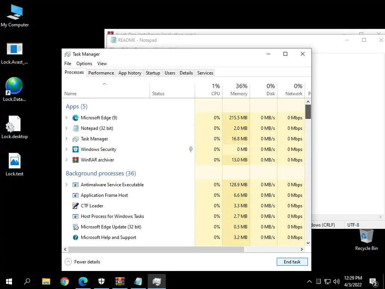385x289 pixels.
Task: Expand the WinRAR archiver process group
Action: coord(67,160)
